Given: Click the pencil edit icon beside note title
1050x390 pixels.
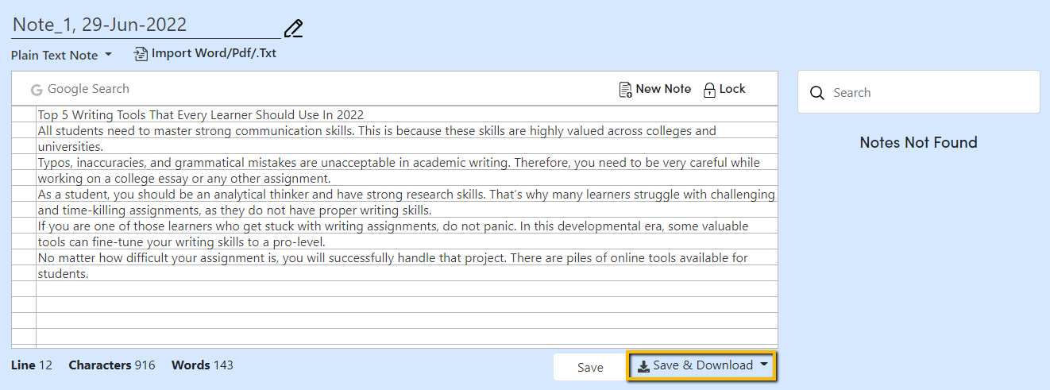Looking at the screenshot, I should click(x=293, y=29).
